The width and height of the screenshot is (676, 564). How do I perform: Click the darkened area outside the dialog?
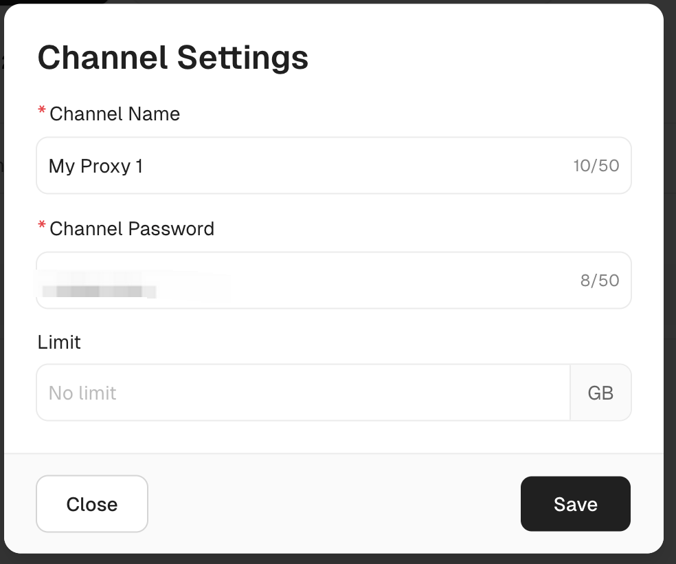coord(3,275)
